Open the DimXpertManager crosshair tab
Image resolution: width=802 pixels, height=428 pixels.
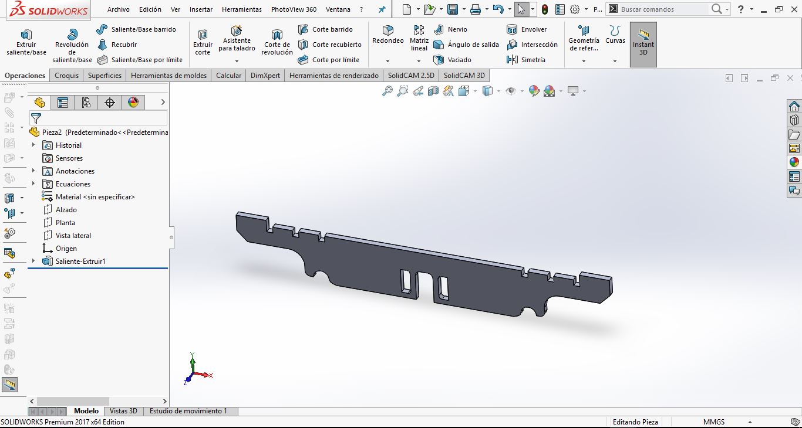[x=110, y=103]
